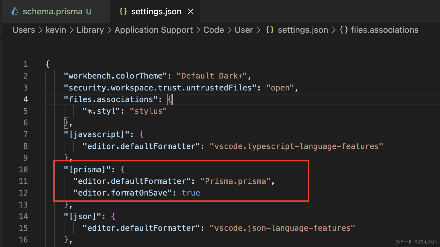Click the JSON braces icon on settings.json tab
The height and width of the screenshot is (247, 440).
pyautogui.click(x=123, y=11)
